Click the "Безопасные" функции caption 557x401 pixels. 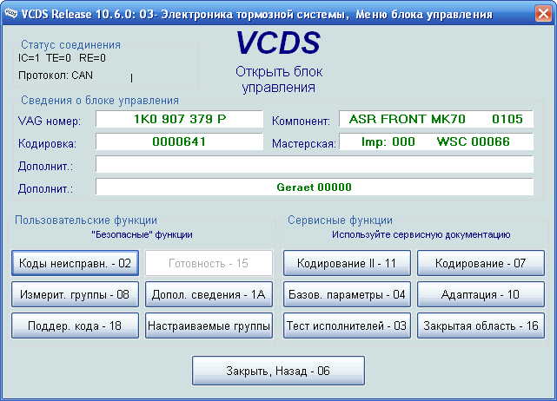pos(143,234)
